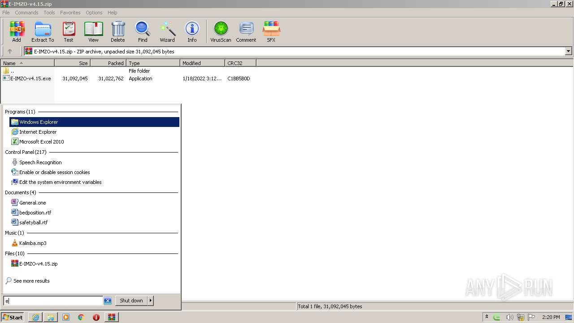
Task: Click the Extract To toolbar icon
Action: (x=43, y=32)
